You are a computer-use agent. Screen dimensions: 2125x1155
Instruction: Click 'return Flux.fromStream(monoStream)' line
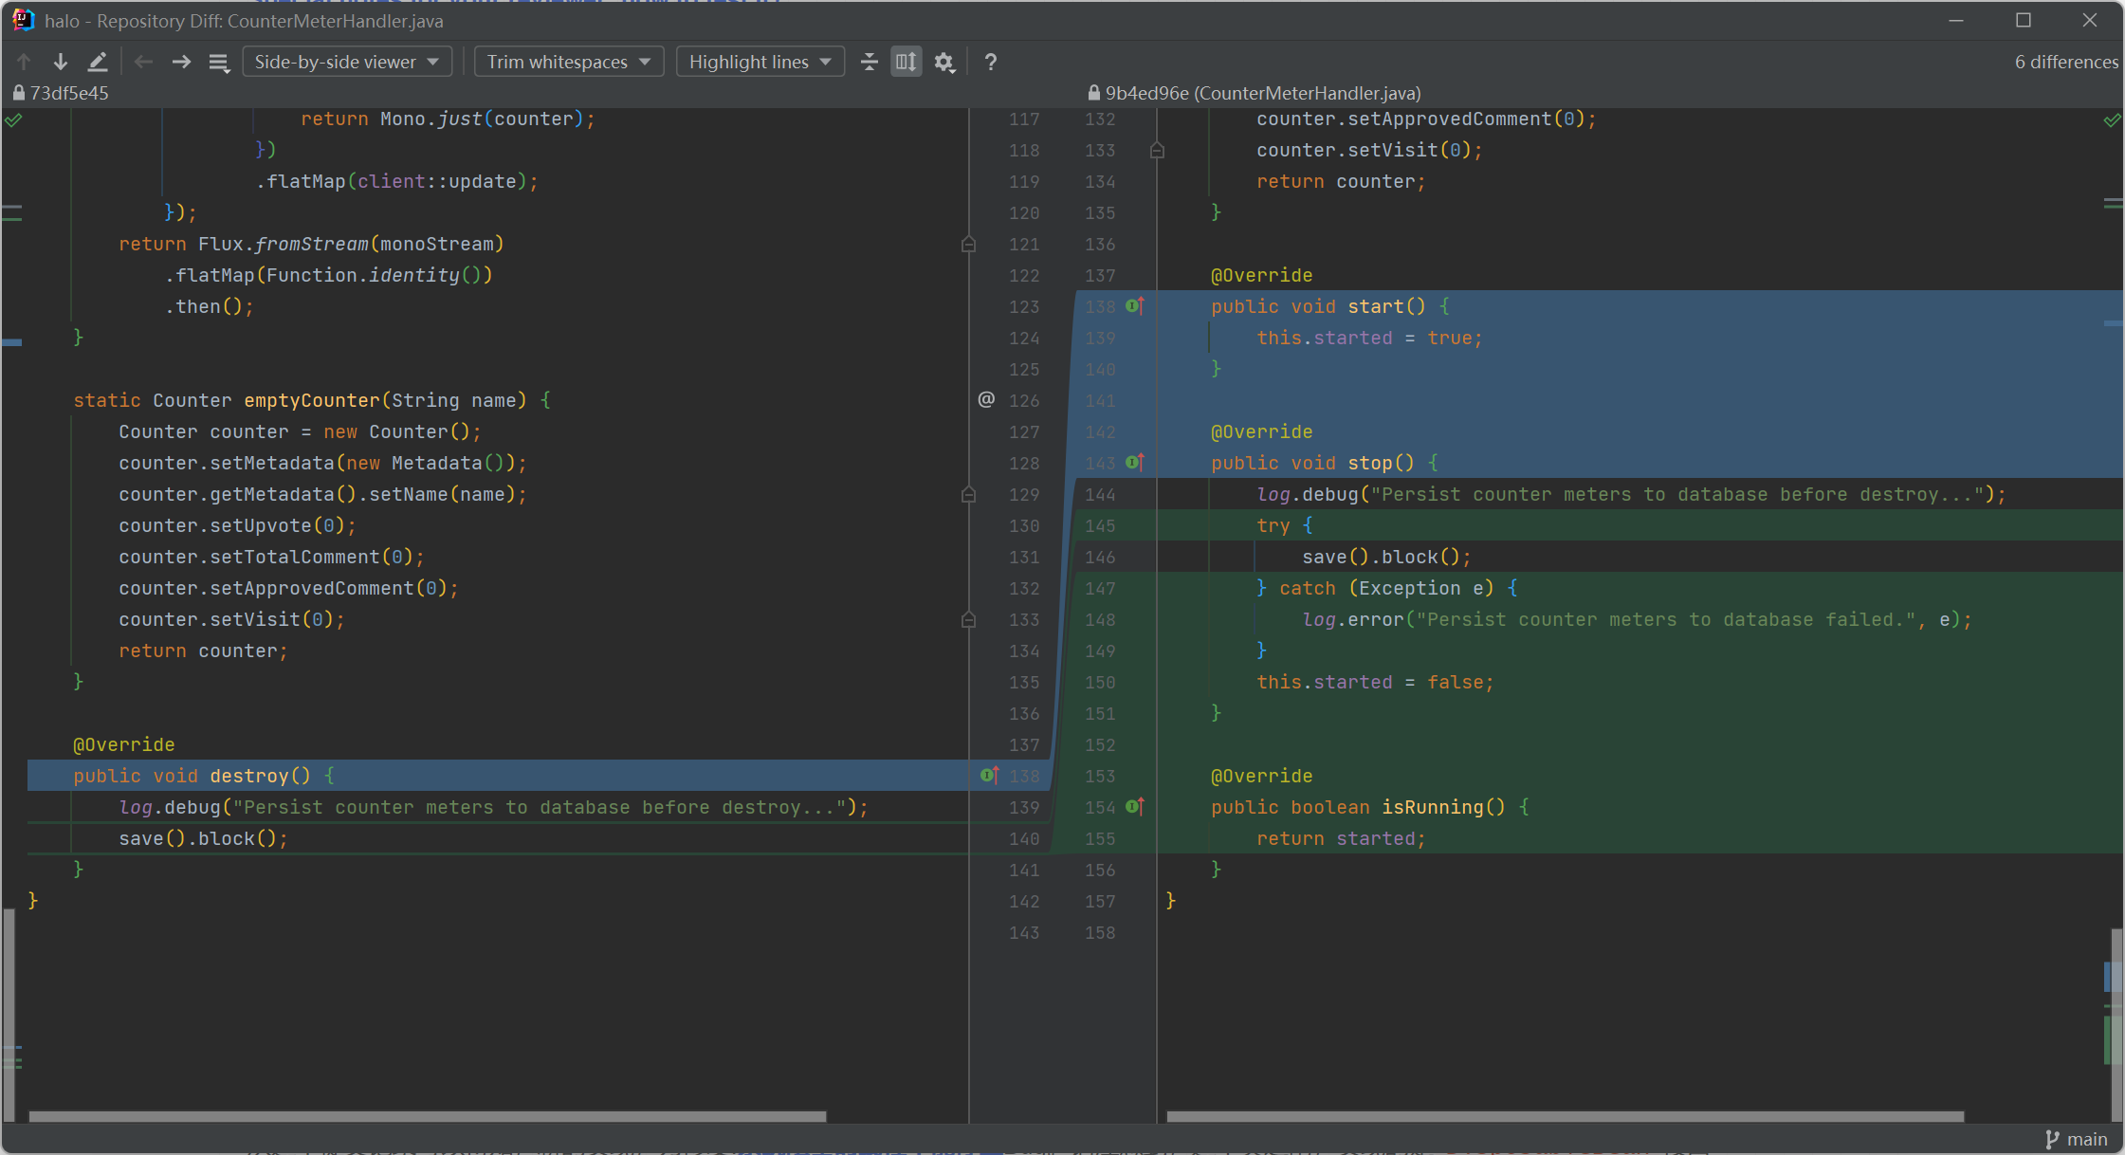pyautogui.click(x=311, y=244)
